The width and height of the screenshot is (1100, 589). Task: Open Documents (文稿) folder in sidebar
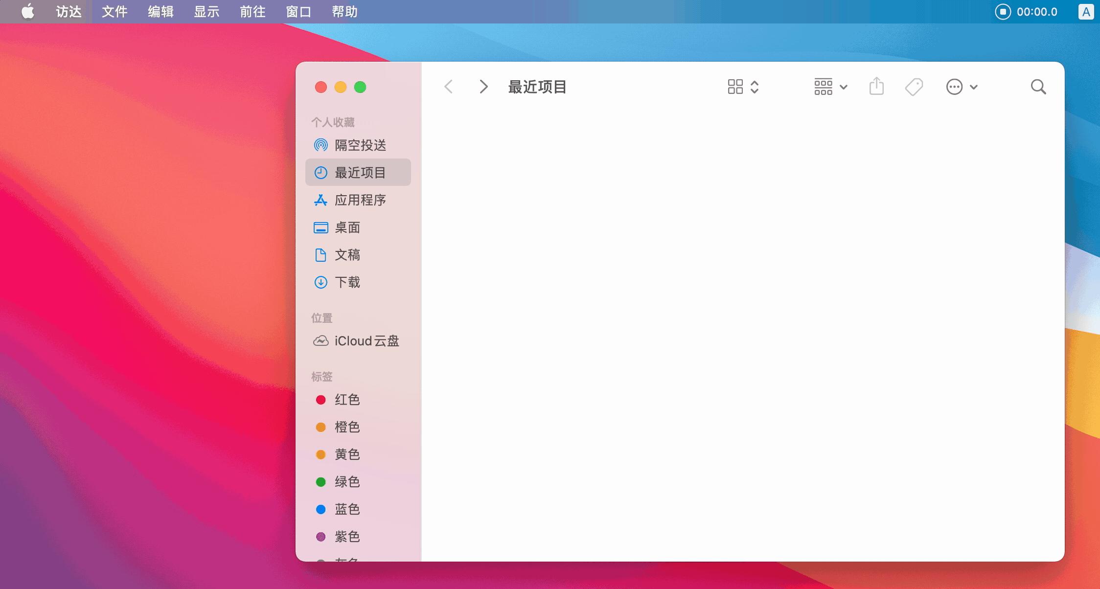[347, 255]
